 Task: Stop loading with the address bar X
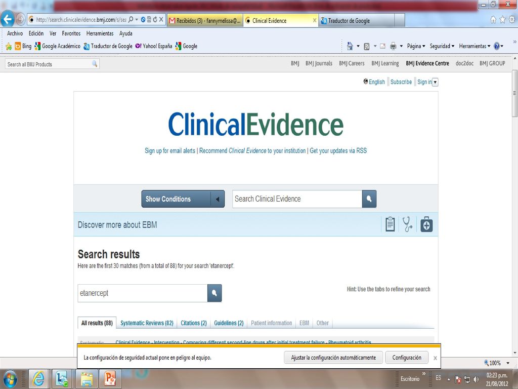click(x=161, y=20)
